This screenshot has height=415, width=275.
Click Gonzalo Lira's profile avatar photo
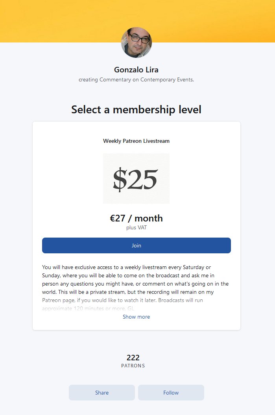(136, 42)
